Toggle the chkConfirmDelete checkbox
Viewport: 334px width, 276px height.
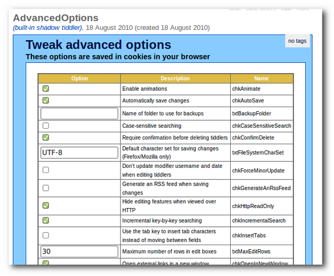coord(46,137)
